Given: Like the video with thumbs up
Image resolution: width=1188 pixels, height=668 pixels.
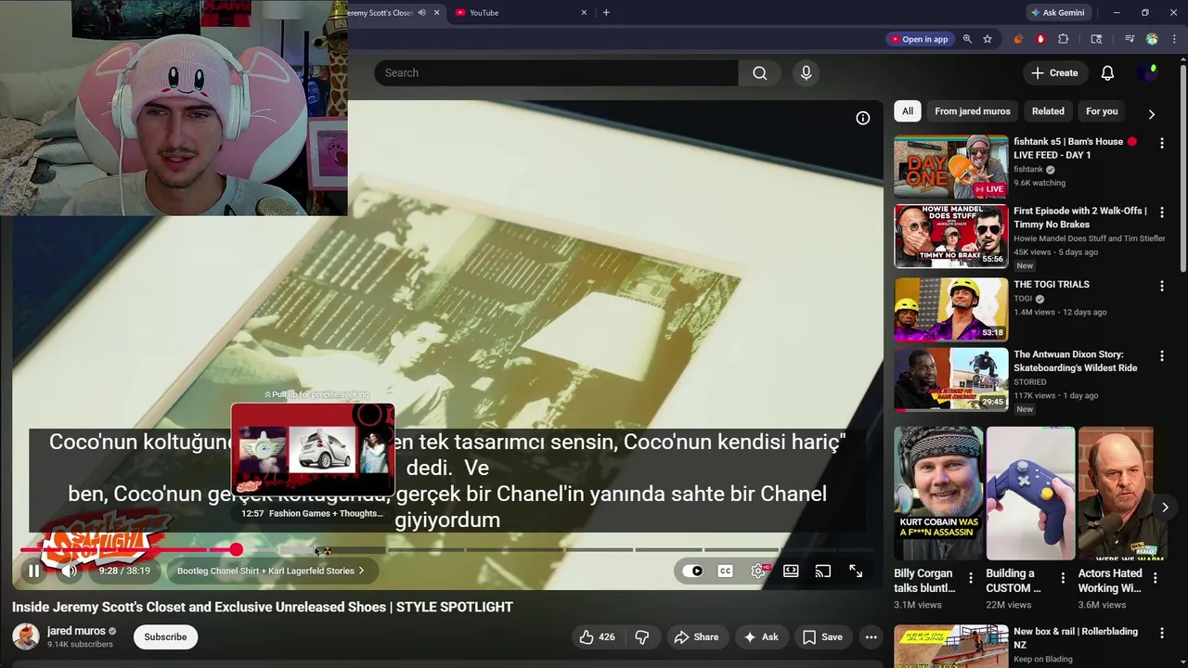Looking at the screenshot, I should [x=597, y=636].
